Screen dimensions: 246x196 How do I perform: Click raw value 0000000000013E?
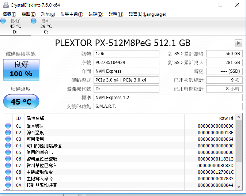pos(216,133)
